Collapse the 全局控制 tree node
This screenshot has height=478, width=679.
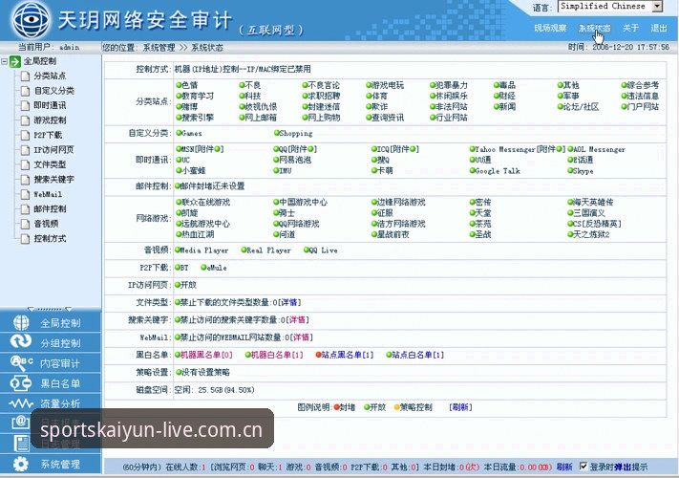(5, 61)
